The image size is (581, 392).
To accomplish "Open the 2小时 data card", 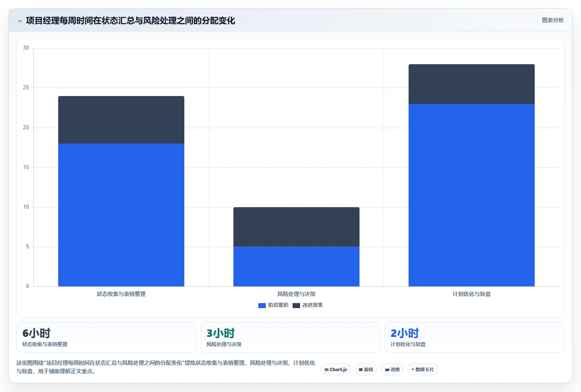I will point(474,337).
